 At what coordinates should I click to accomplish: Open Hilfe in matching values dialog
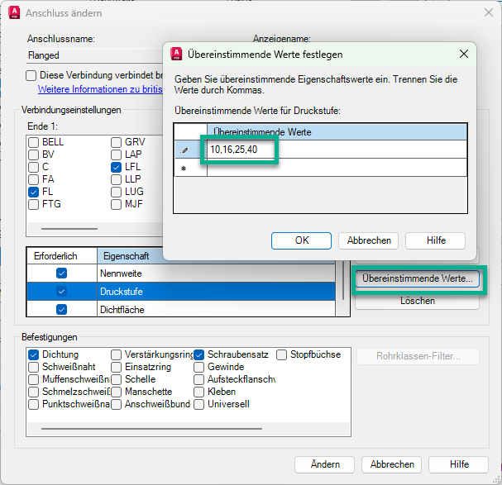coord(436,240)
